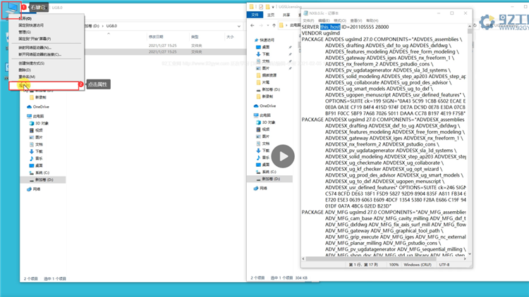Open recent locations dropdown in UGSLicensing Explorer
529x297 pixels.
[x=267, y=25]
